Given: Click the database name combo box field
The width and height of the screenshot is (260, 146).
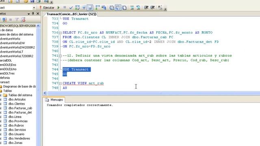Looking at the screenshot, I should 17,8.
